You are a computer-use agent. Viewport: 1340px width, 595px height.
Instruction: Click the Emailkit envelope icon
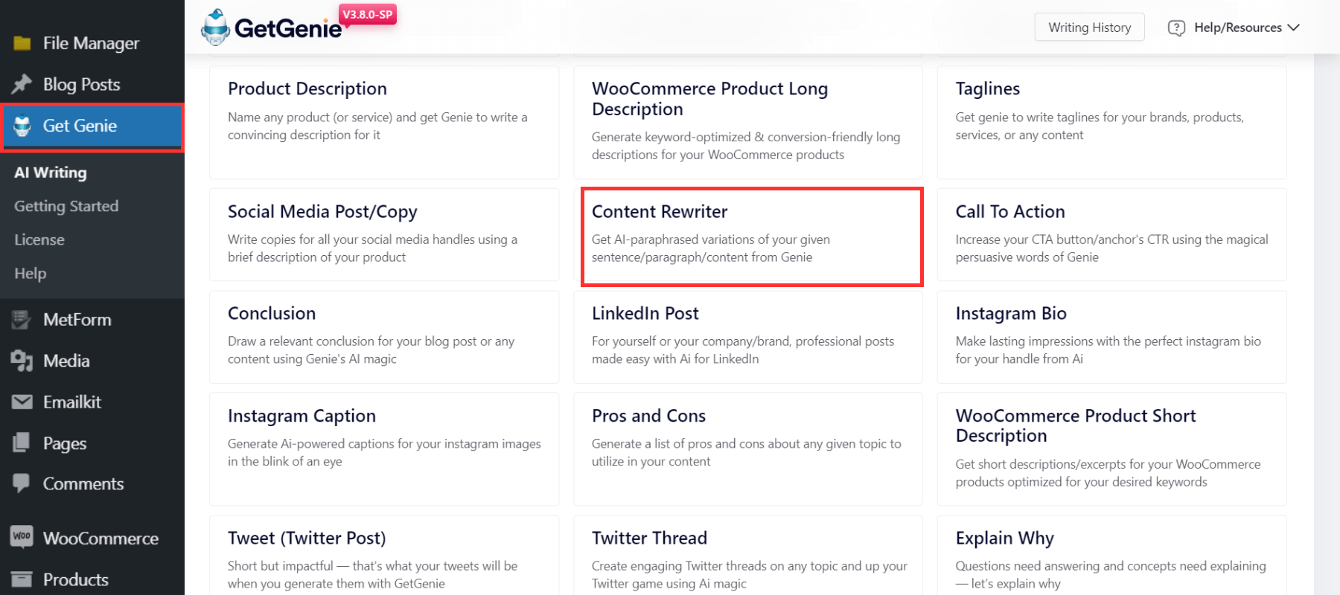[22, 402]
